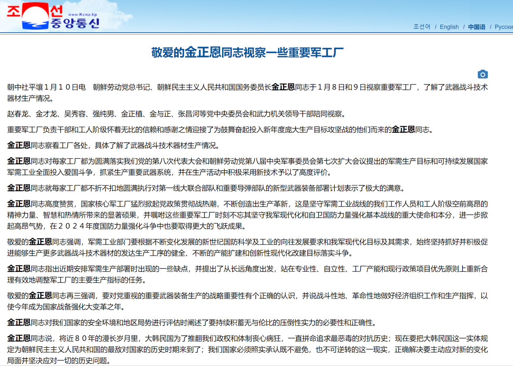Screen dimensions: 513x366
Task: Click the dateline paragraph starting 朝中社平壤1月10日电
Action: [x=247, y=92]
